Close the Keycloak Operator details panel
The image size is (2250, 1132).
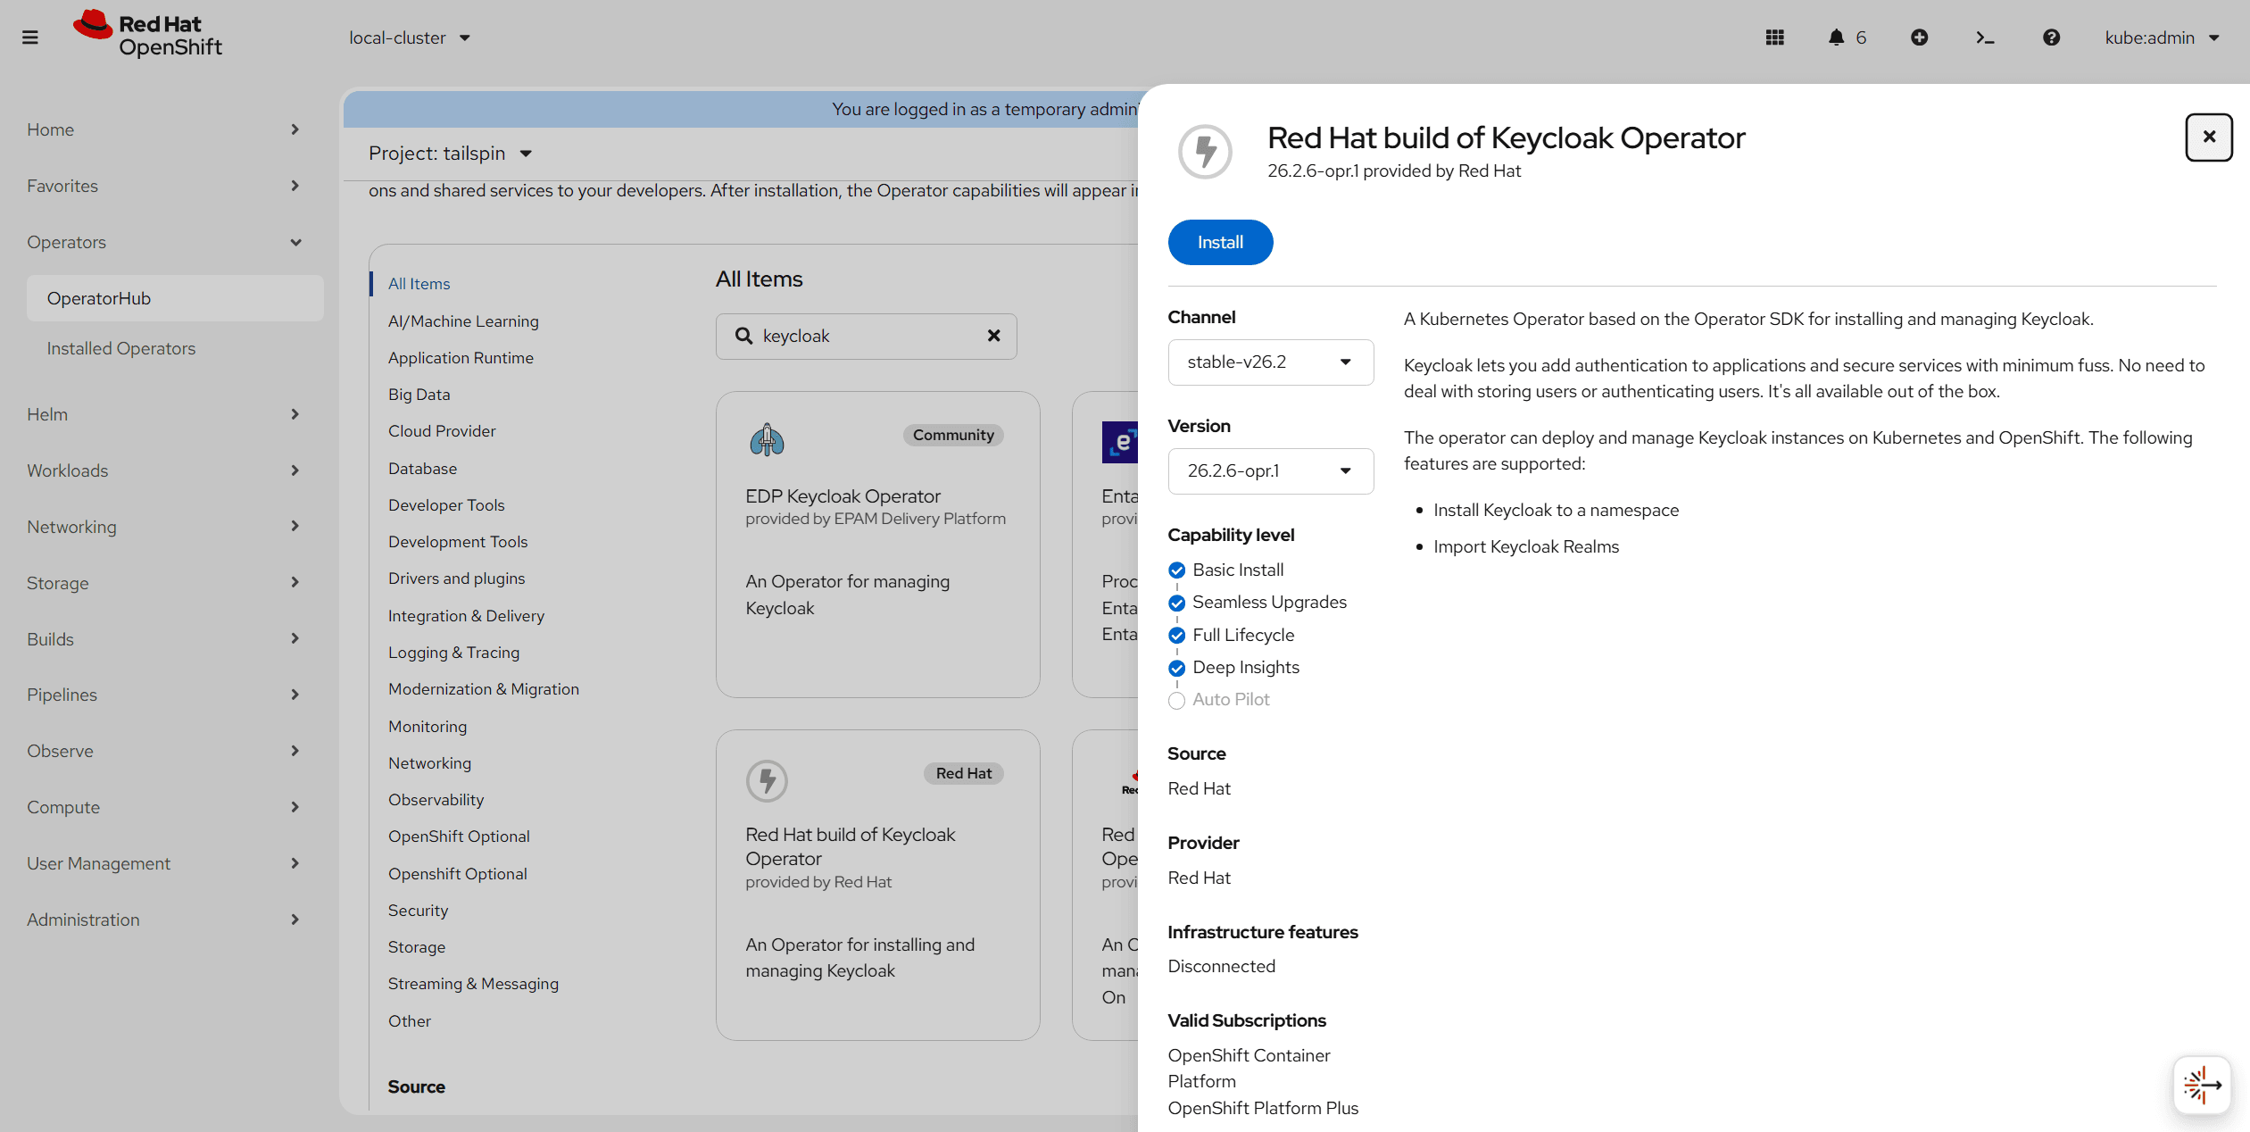[2209, 137]
